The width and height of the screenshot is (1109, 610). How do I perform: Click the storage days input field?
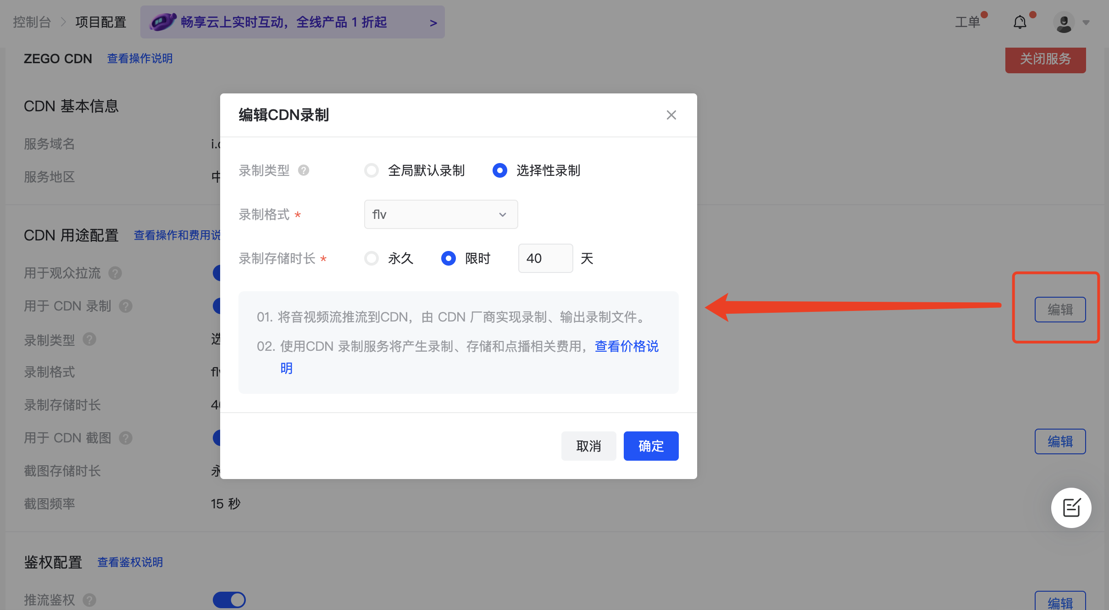[x=545, y=258]
